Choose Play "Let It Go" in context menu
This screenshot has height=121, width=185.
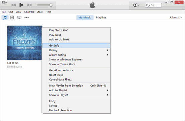[76, 30]
